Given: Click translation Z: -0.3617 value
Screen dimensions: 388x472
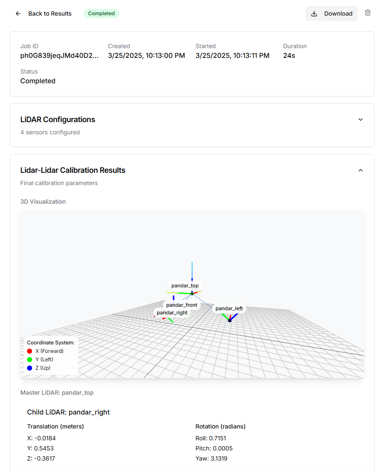Looking at the screenshot, I should (41, 458).
